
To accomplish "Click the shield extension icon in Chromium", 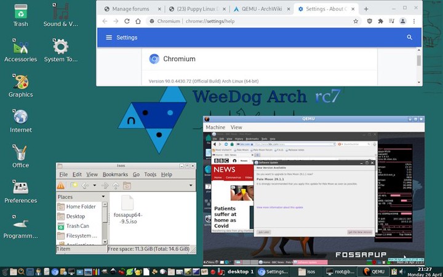I will (x=370, y=21).
